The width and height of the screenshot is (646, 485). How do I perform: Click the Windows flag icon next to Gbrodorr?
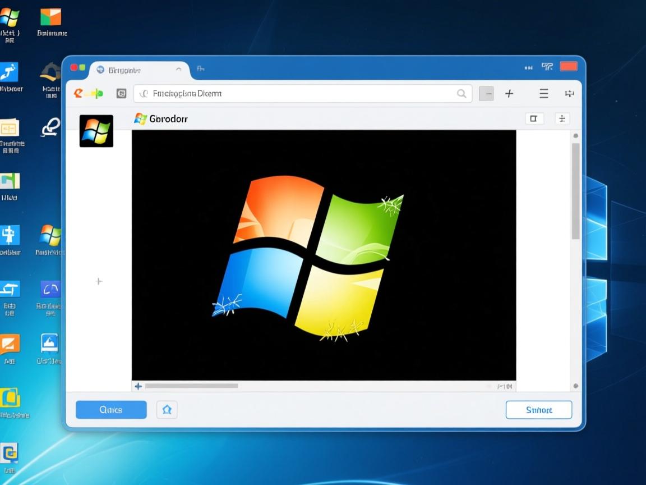pos(140,118)
